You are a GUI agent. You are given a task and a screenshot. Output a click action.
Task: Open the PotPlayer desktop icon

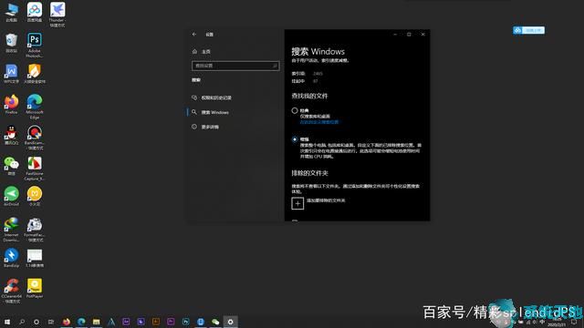point(35,288)
